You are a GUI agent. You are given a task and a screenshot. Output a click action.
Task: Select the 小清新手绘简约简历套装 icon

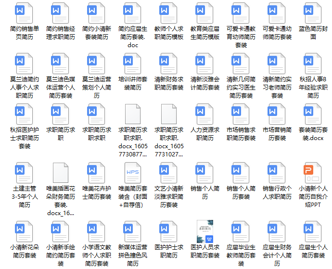(60, 231)
